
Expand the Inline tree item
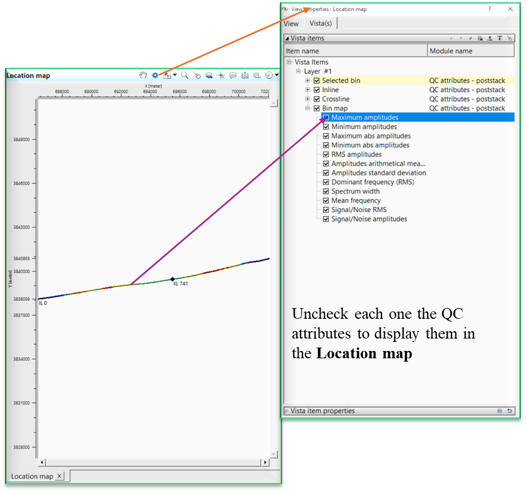(x=308, y=89)
